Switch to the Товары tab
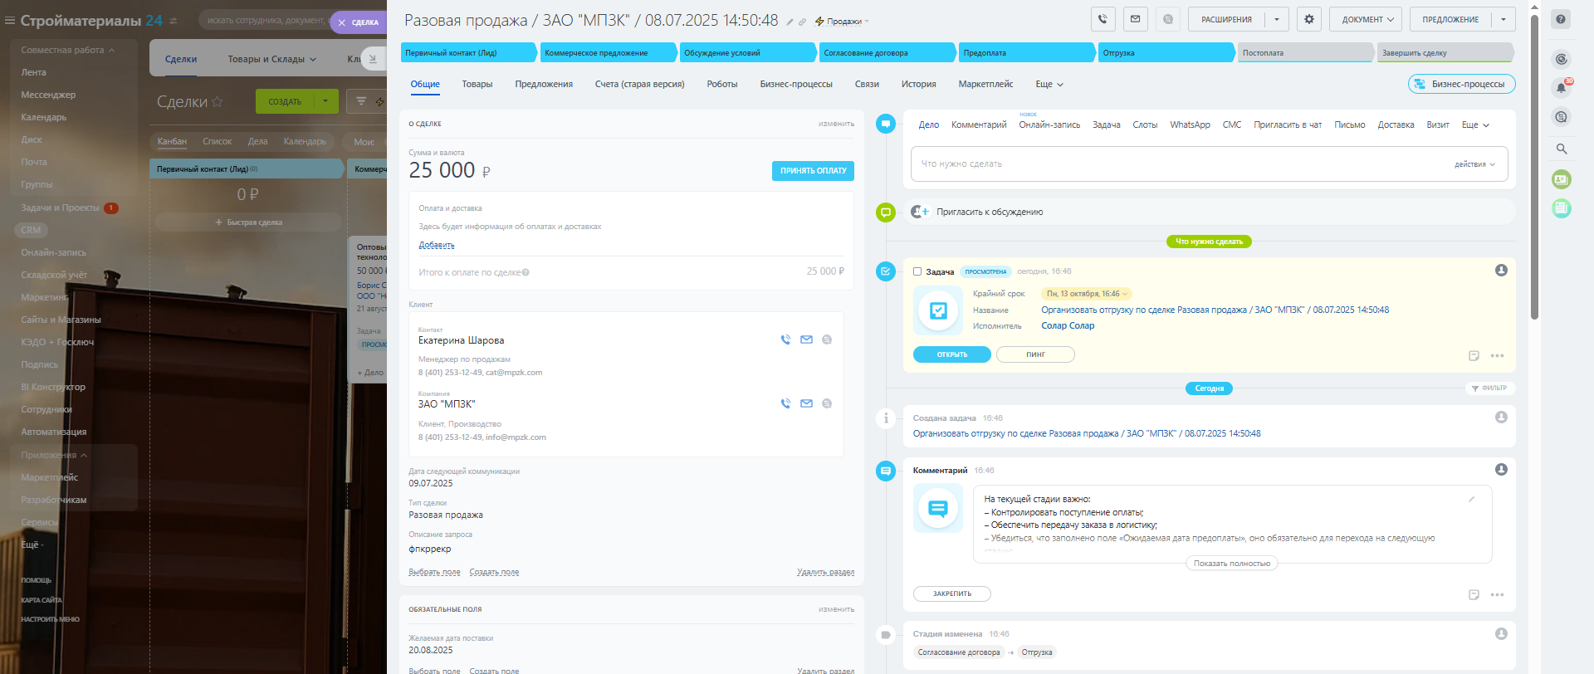The height and width of the screenshot is (674, 1594). click(477, 84)
